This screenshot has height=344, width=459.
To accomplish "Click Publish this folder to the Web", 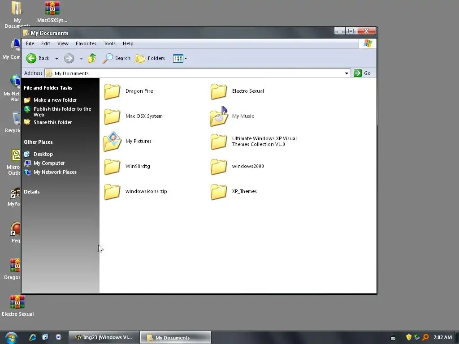I will click(62, 112).
